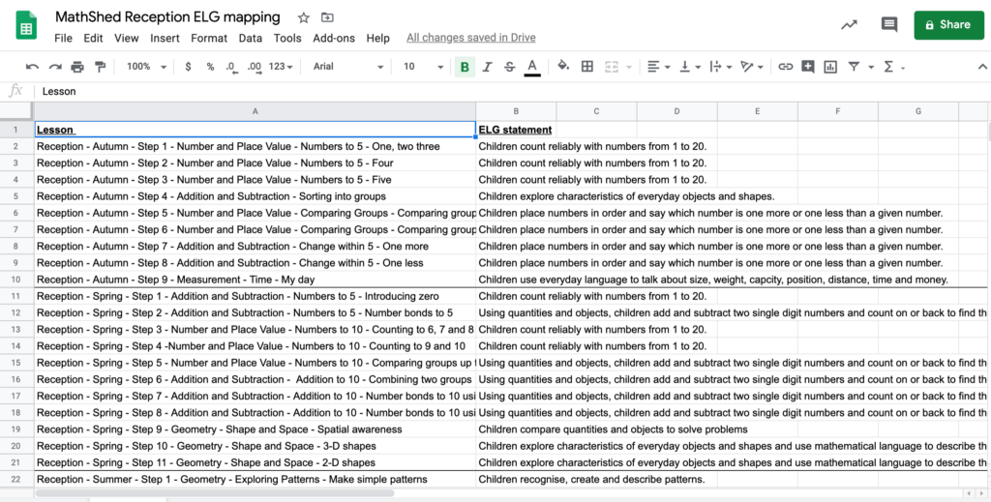
Task: Open more number formats 123 dropdown
Action: (281, 67)
